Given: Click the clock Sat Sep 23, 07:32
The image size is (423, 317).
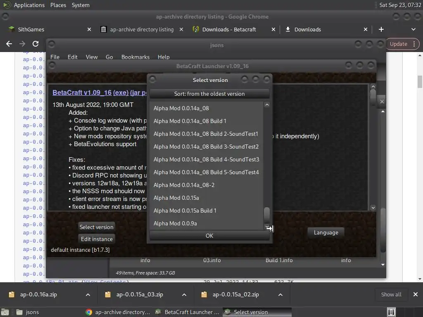Looking at the screenshot, I should [x=400, y=5].
